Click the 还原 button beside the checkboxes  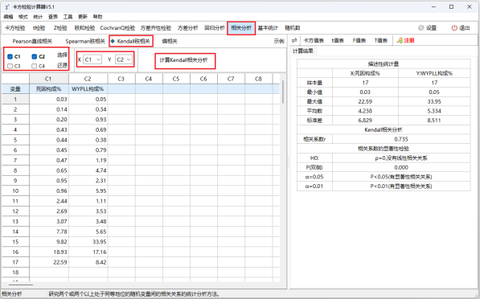click(x=62, y=65)
